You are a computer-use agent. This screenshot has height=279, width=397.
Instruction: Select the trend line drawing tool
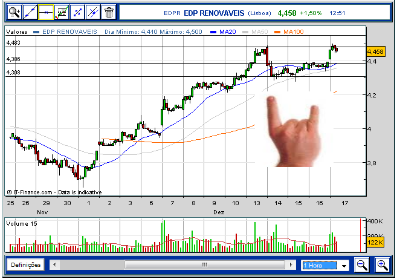click(x=30, y=12)
